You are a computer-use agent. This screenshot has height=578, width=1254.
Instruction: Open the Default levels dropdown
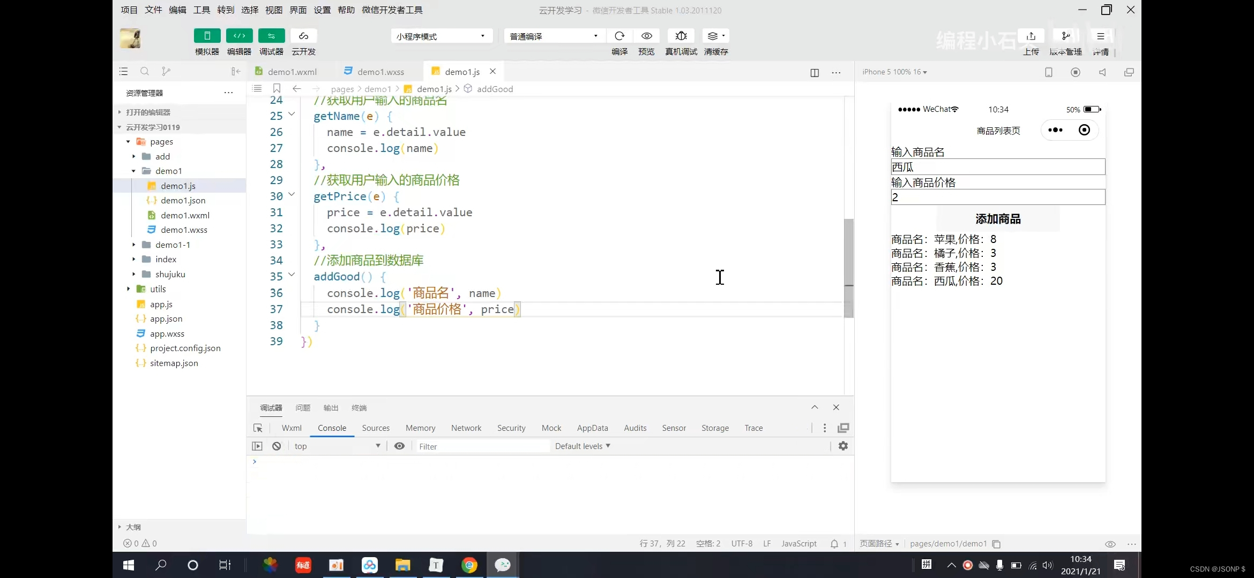click(583, 446)
